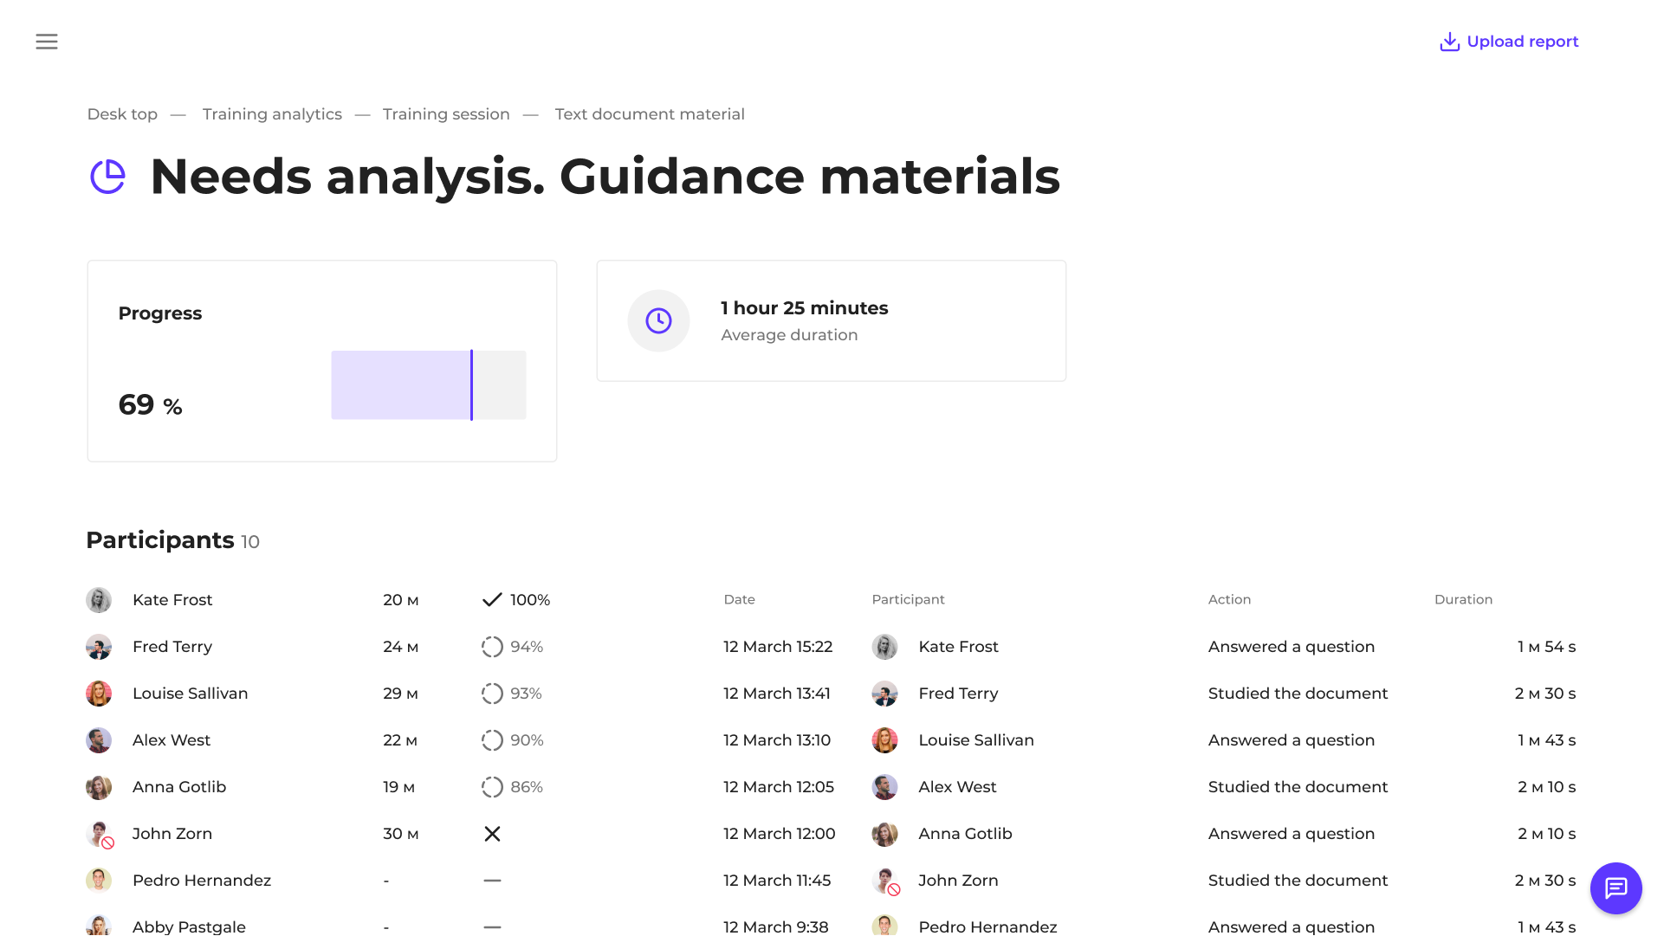Click Fred Terry's 94% progress circle icon
Screen dimensions: 1664x936
pyautogui.click(x=492, y=647)
